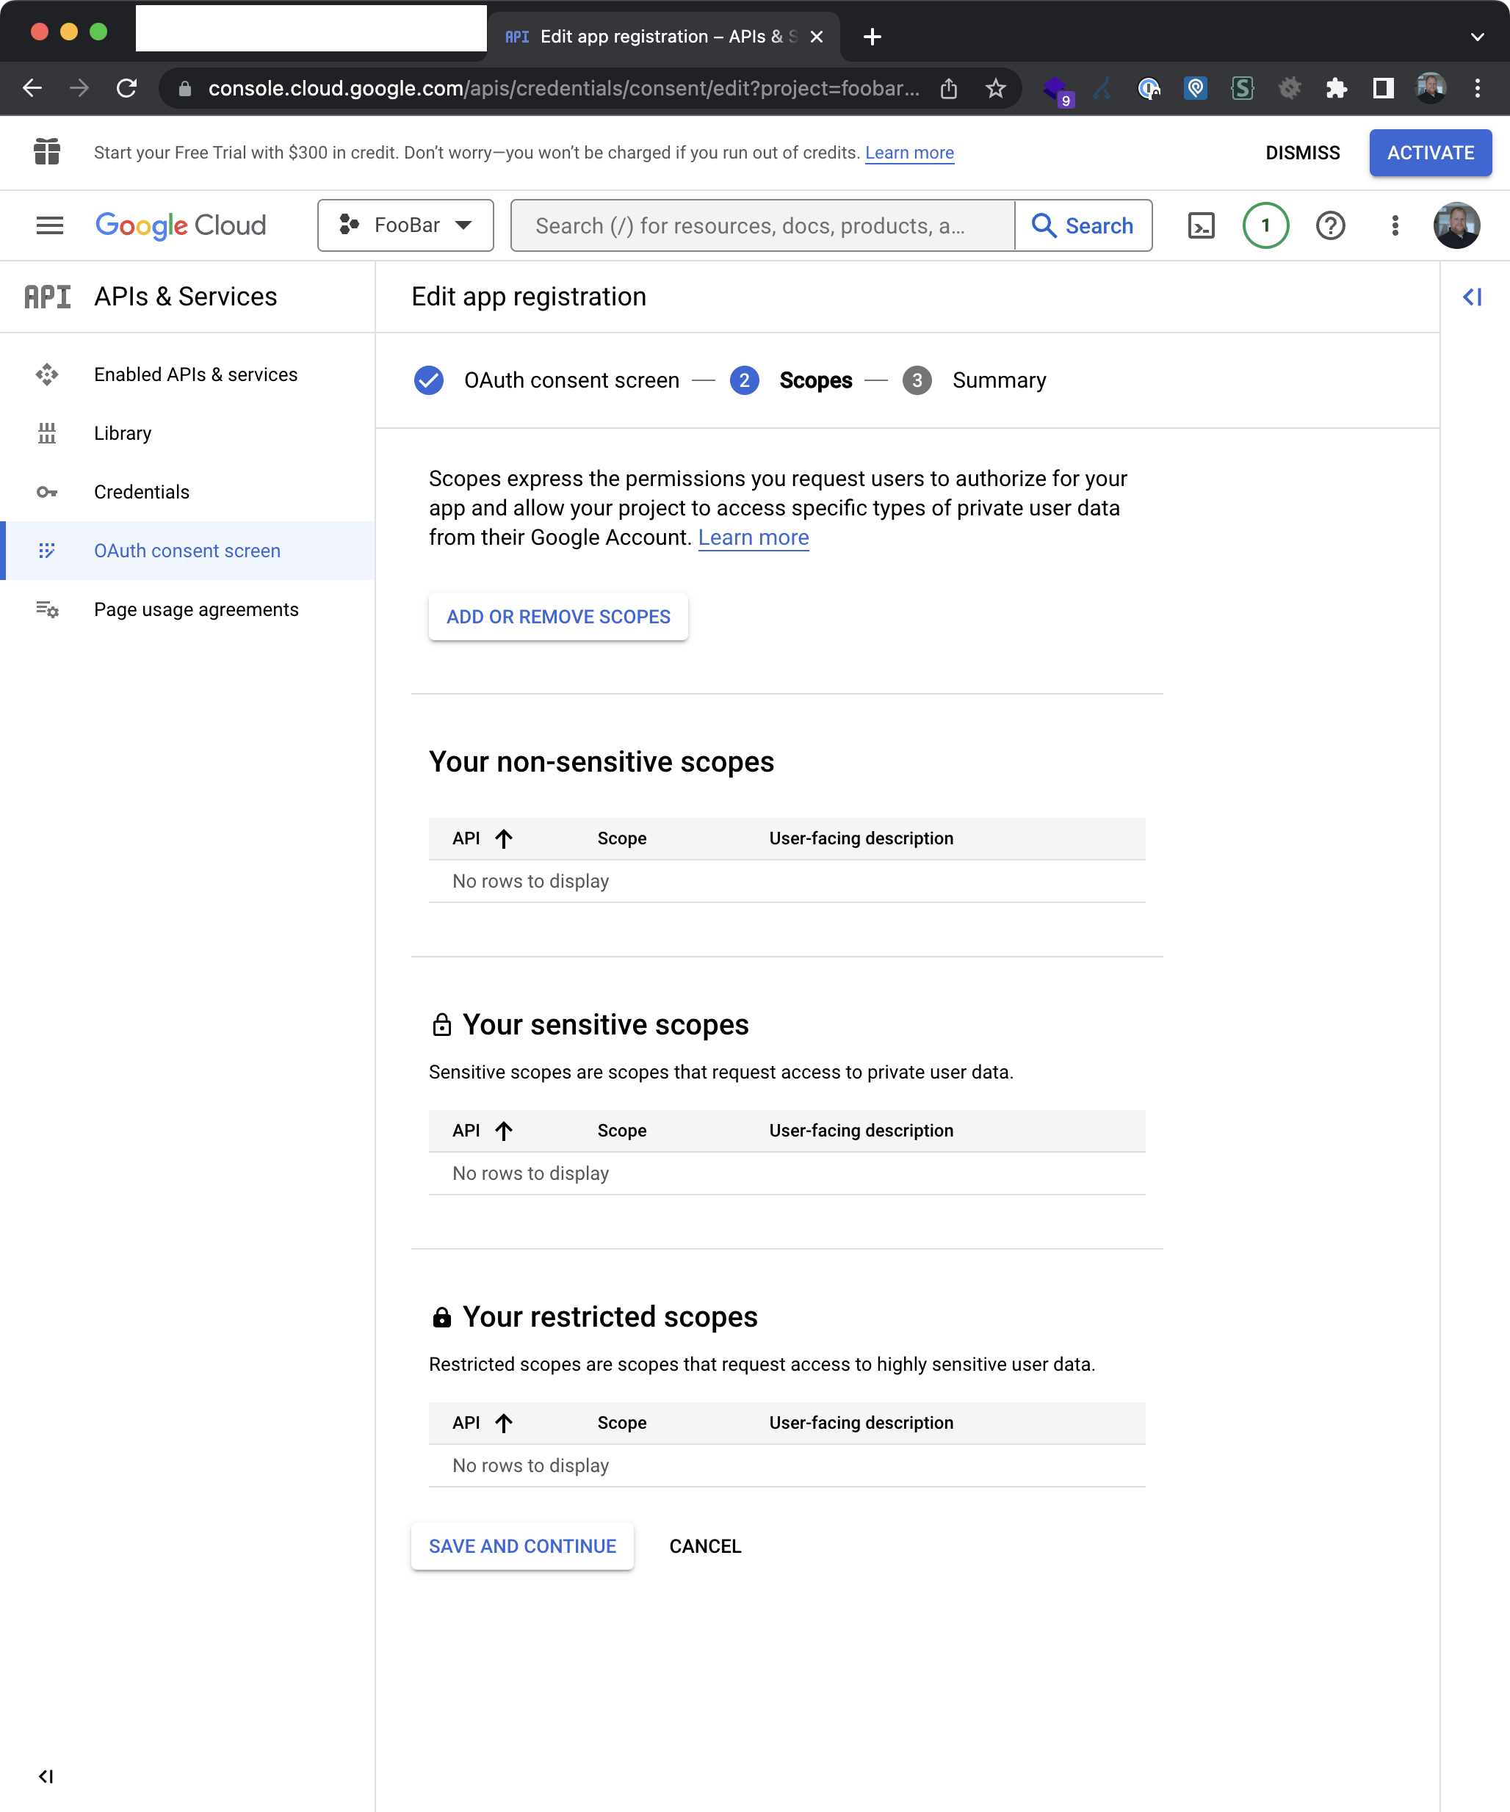Open Enabled APIs & services page
Screen dimensions: 1510x1812
coord(195,374)
